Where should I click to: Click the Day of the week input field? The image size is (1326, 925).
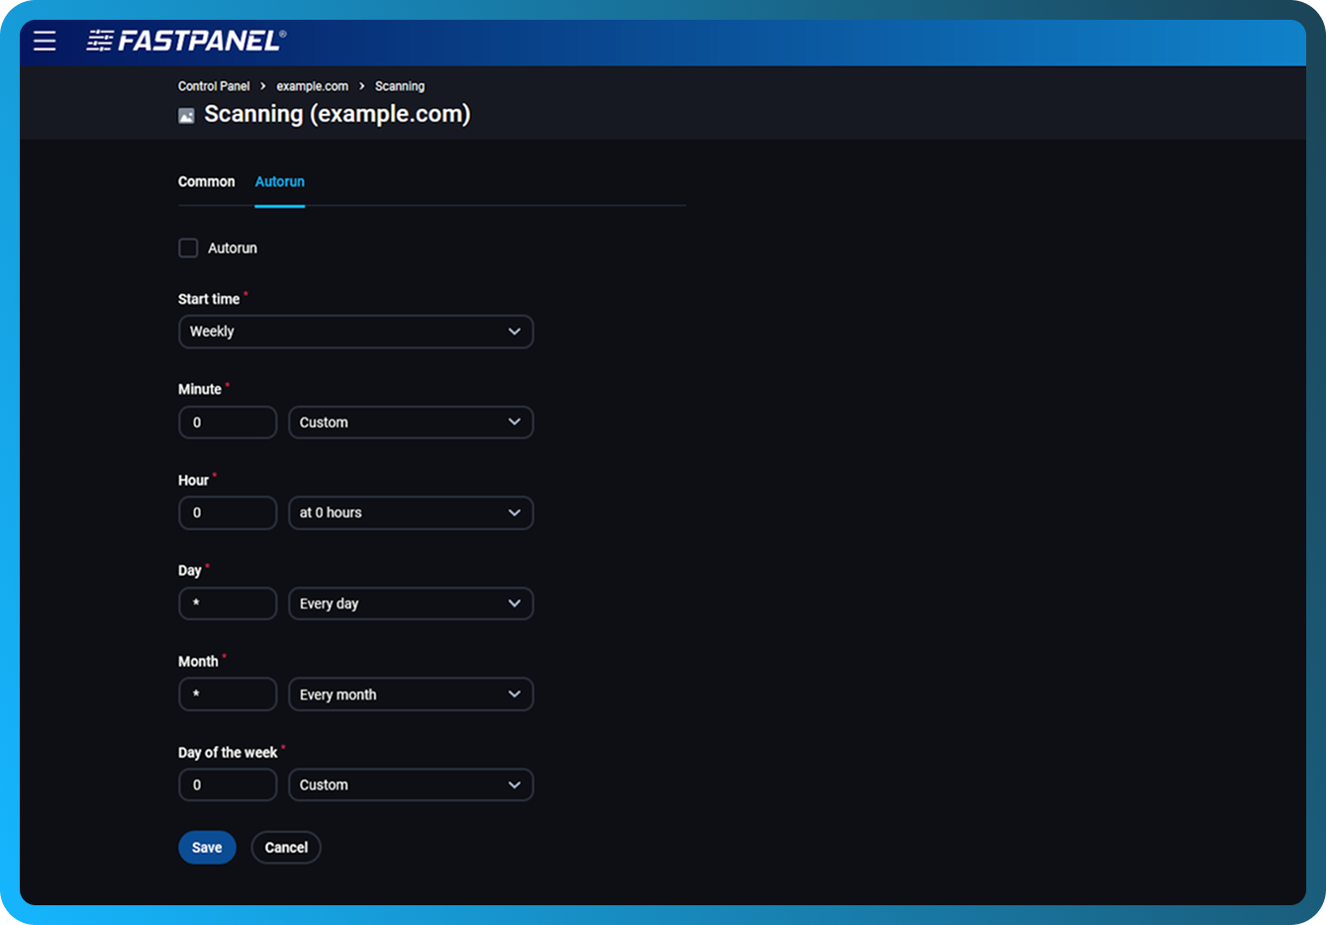(x=228, y=785)
